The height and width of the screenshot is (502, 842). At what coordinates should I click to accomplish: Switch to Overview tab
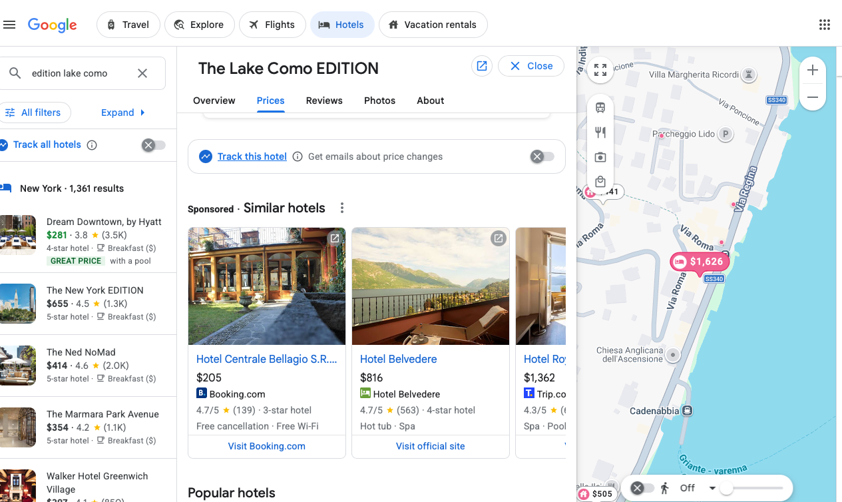pyautogui.click(x=214, y=101)
